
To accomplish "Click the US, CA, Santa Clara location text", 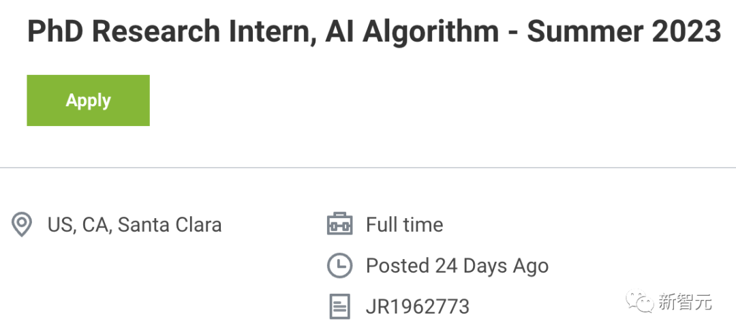I will click(134, 224).
